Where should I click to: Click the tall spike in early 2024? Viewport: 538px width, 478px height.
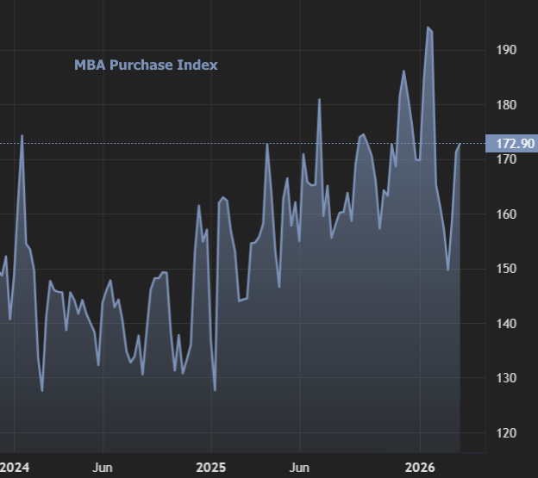coord(22,136)
